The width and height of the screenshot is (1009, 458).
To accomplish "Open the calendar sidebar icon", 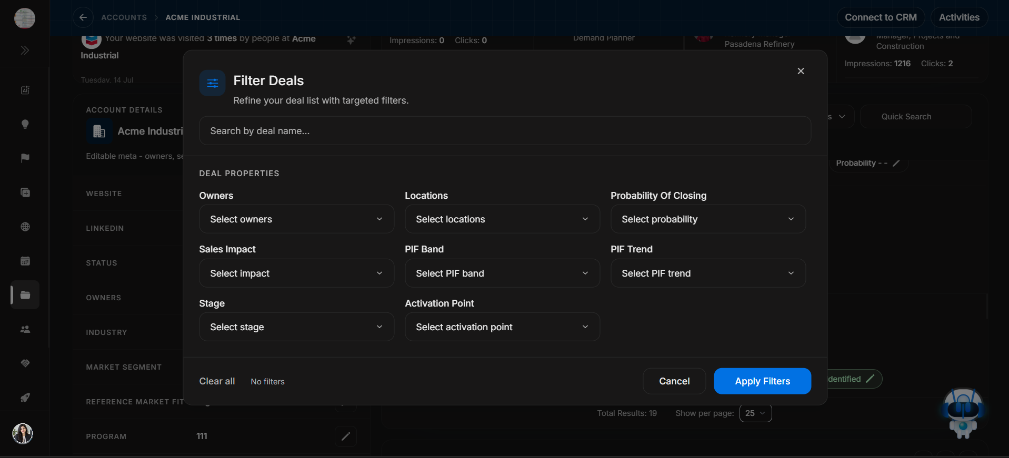I will click(x=25, y=261).
